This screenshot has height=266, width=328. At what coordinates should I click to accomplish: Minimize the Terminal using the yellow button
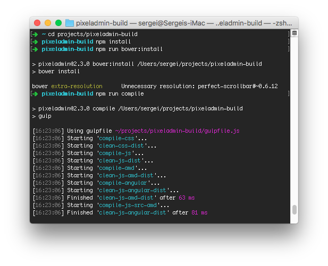[x=47, y=23]
